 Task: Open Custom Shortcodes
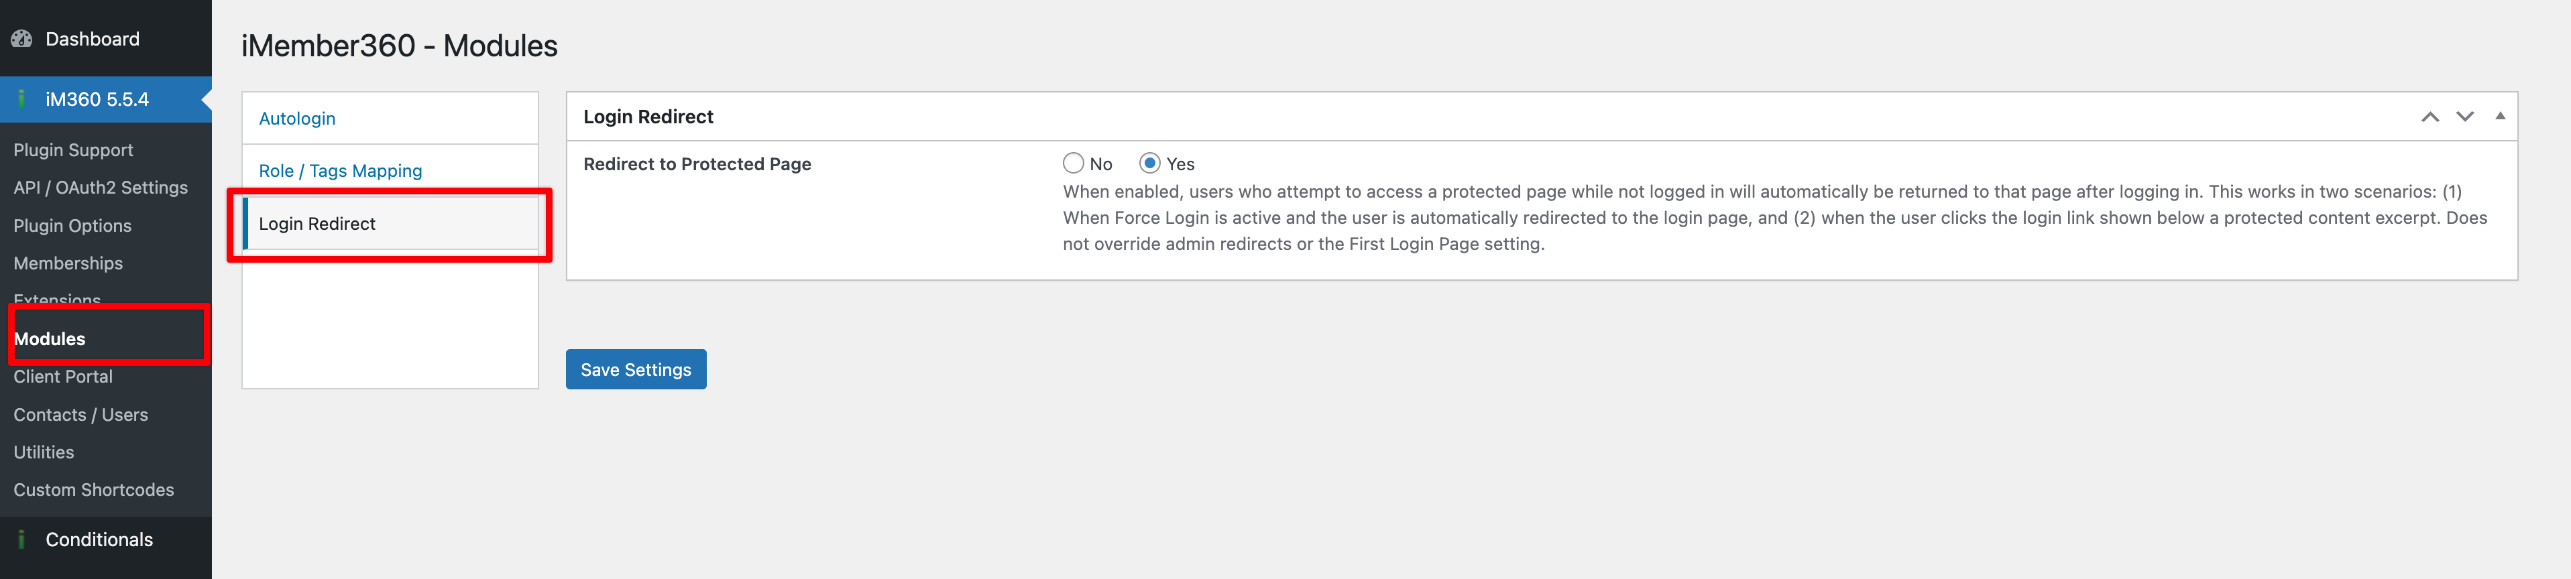click(94, 489)
